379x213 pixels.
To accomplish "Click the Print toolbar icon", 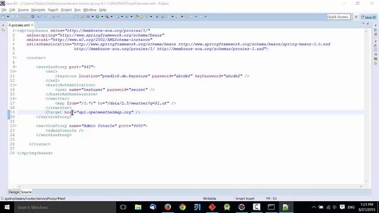I will pos(33,17).
